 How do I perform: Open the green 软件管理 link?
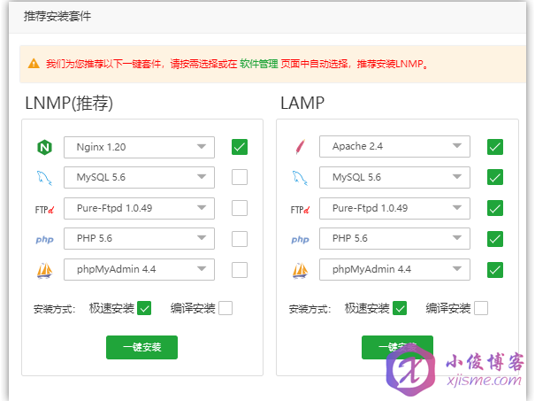coord(259,64)
